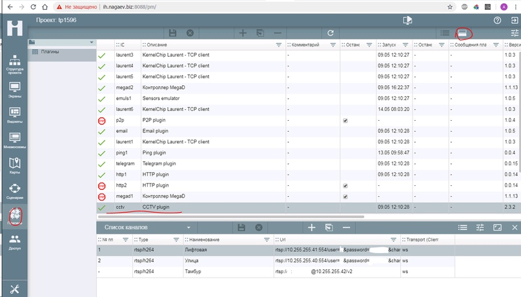
Task: Add a new channel with plus icon
Action: tap(311, 227)
